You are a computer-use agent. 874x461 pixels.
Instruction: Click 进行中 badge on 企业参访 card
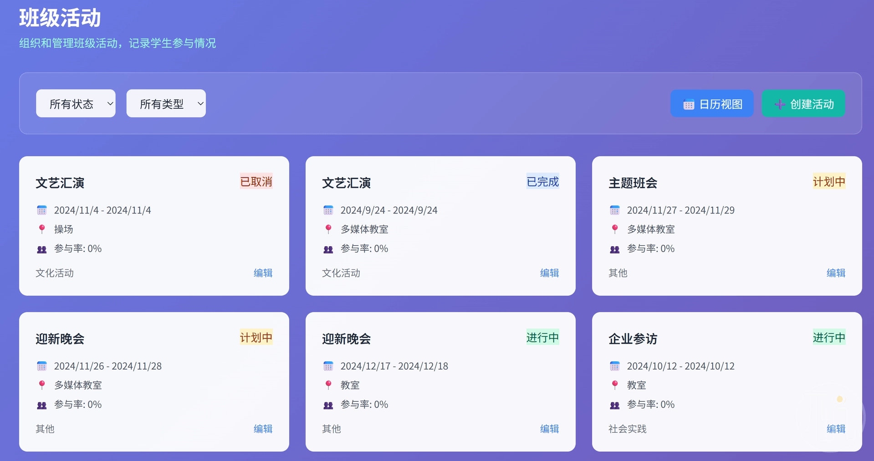[828, 337]
